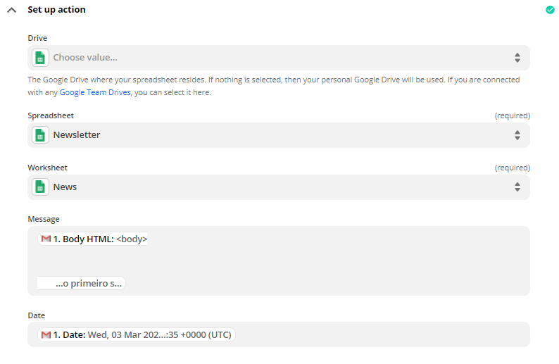Click the green completed checkmark icon
The width and height of the screenshot is (559, 364).
tap(550, 10)
